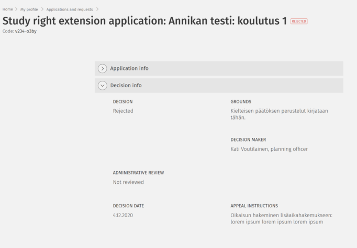
Task: Click the decision date 4.12.2020
Action: 123,215
